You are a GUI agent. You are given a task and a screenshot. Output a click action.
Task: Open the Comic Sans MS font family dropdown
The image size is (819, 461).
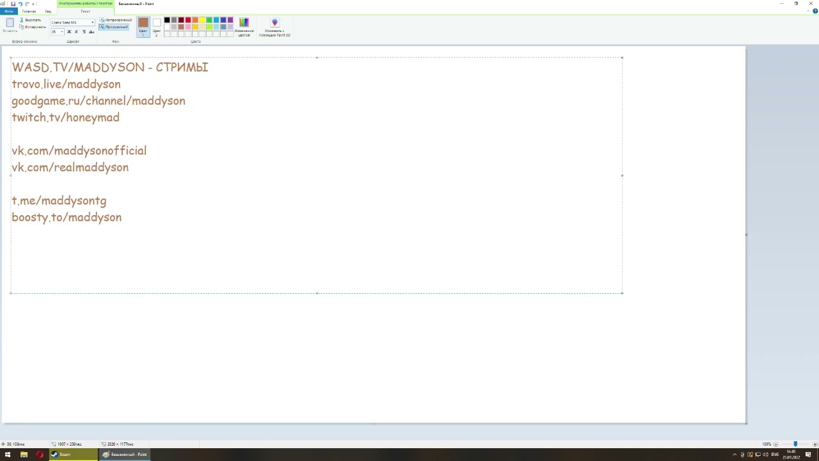pos(92,22)
